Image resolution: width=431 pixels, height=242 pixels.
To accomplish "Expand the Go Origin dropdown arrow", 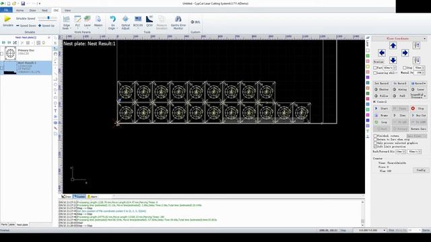I will 117,28.
